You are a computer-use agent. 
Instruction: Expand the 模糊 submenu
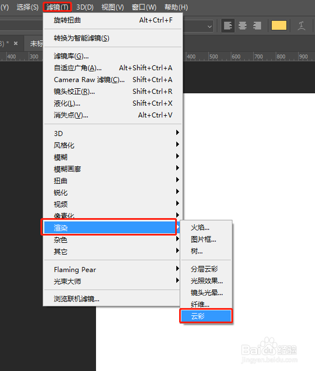coord(113,157)
